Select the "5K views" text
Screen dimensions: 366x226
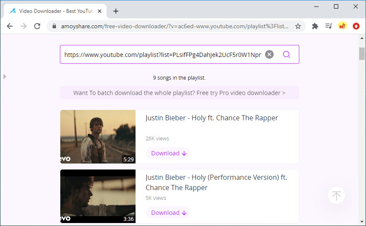pos(156,198)
